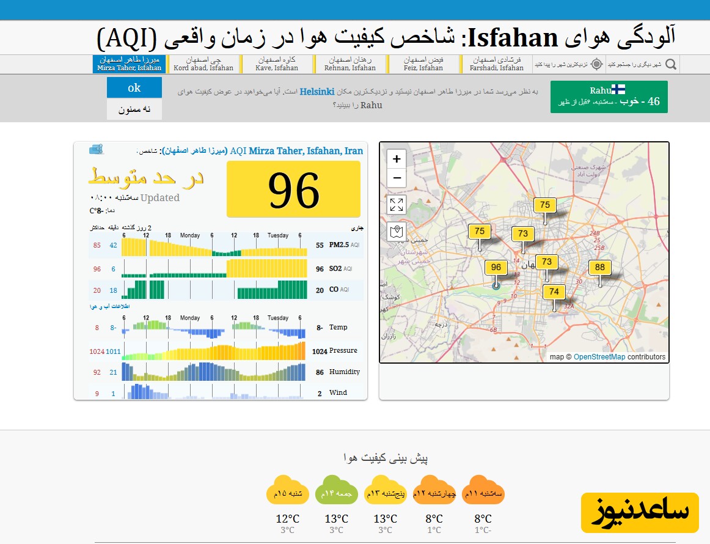Image resolution: width=710 pixels, height=544 pixels.
Task: Select the 96 AQI marker on map
Action: pyautogui.click(x=496, y=267)
